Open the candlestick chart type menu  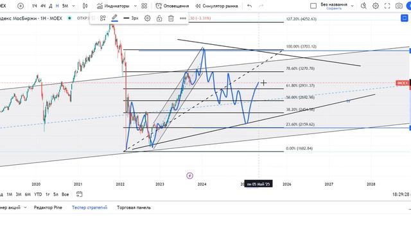coord(85,6)
